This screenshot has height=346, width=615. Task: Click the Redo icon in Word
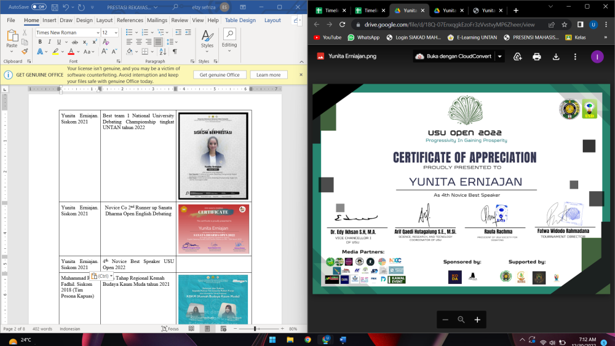click(x=81, y=7)
